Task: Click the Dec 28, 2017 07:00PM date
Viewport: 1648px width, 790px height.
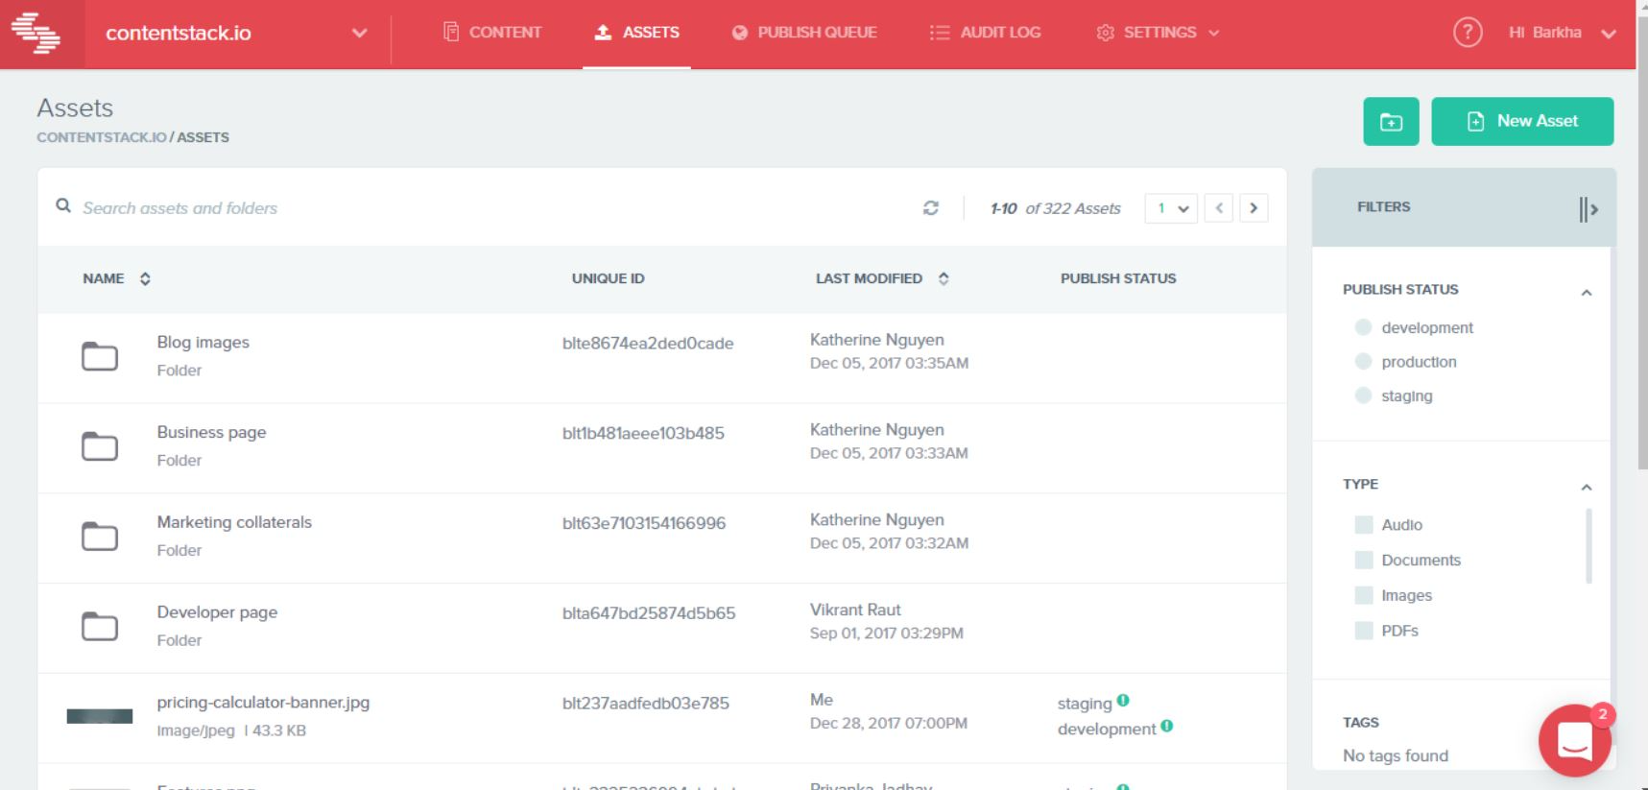Action: click(889, 723)
